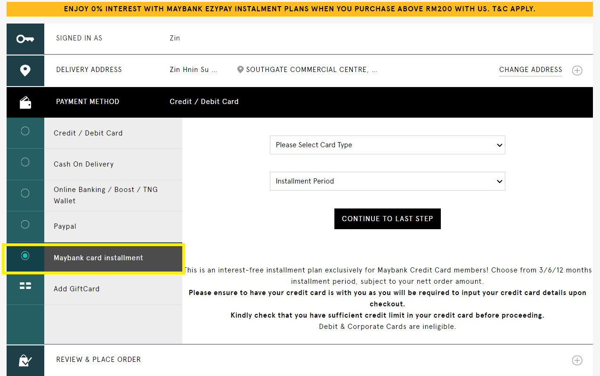This screenshot has height=376, width=600.
Task: Click the Delivery Address heading
Action: click(89, 70)
